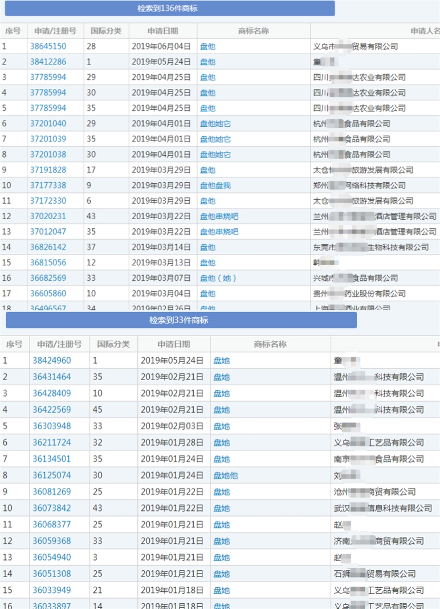
Task: Open 37785994 in the class 30 row
Action: tap(48, 92)
